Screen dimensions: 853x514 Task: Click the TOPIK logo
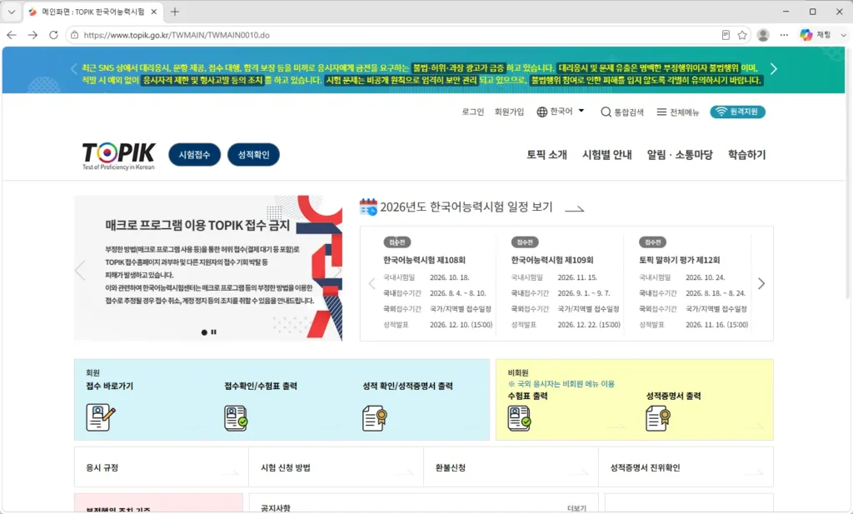tap(118, 156)
